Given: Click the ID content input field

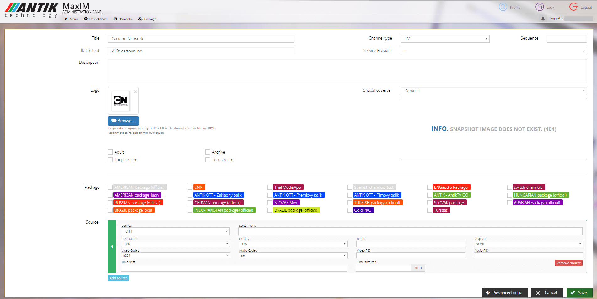Looking at the screenshot, I should [201, 51].
